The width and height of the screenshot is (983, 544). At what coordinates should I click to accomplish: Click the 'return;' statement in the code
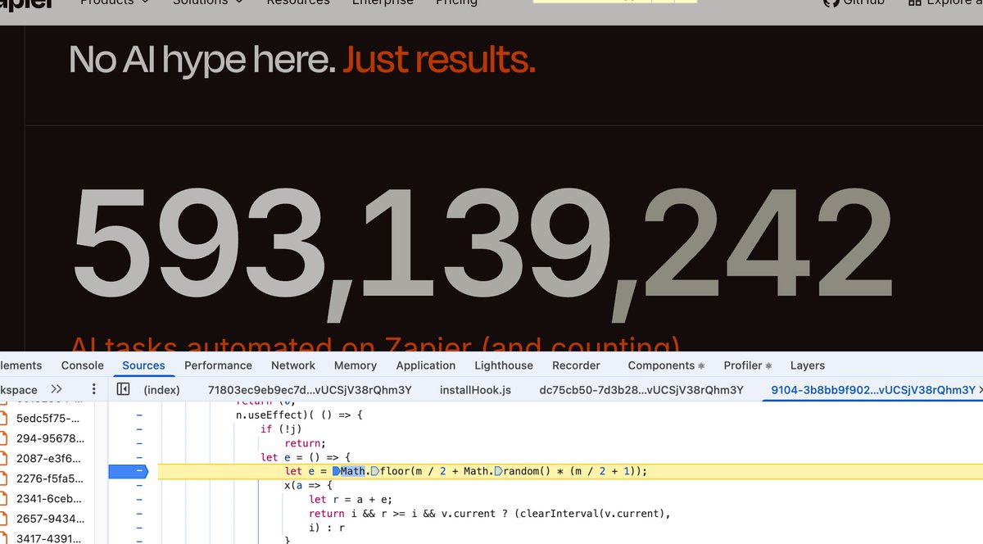(x=306, y=443)
